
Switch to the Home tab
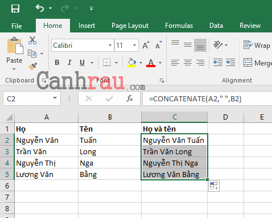53,26
